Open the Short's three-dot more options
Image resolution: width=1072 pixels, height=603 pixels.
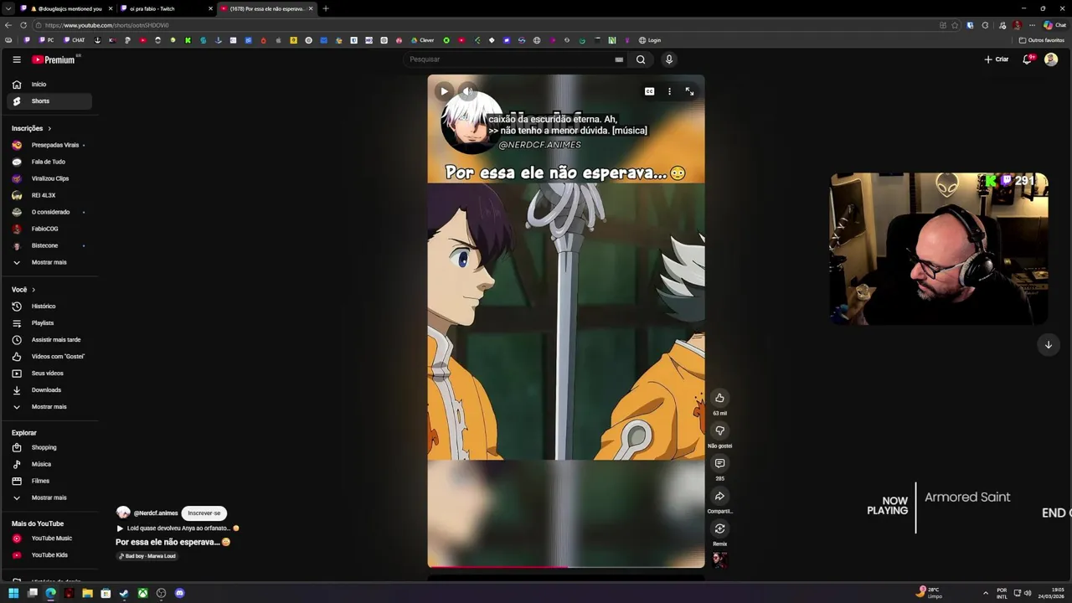coord(669,91)
